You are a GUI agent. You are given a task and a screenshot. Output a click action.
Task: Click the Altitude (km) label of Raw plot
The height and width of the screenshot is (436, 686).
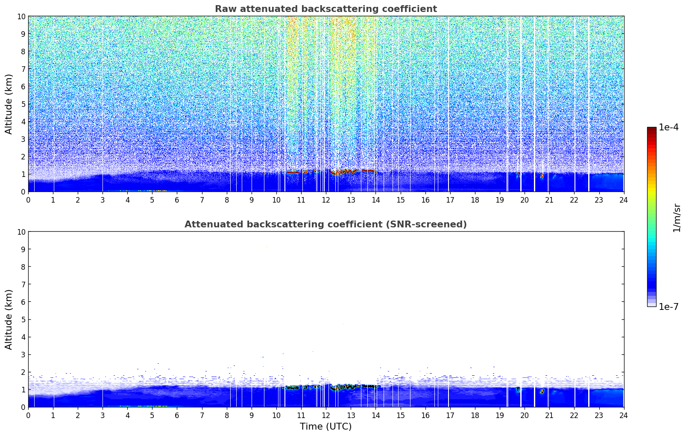pyautogui.click(x=9, y=104)
